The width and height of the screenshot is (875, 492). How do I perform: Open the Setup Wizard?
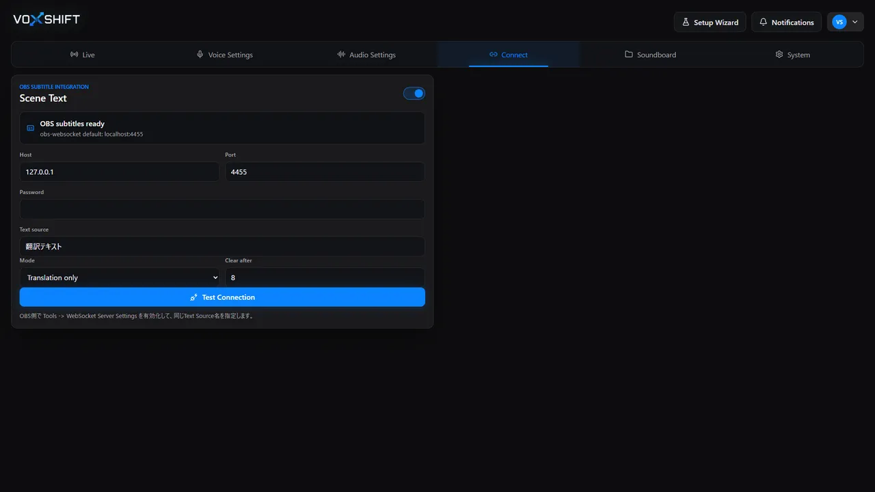click(710, 22)
